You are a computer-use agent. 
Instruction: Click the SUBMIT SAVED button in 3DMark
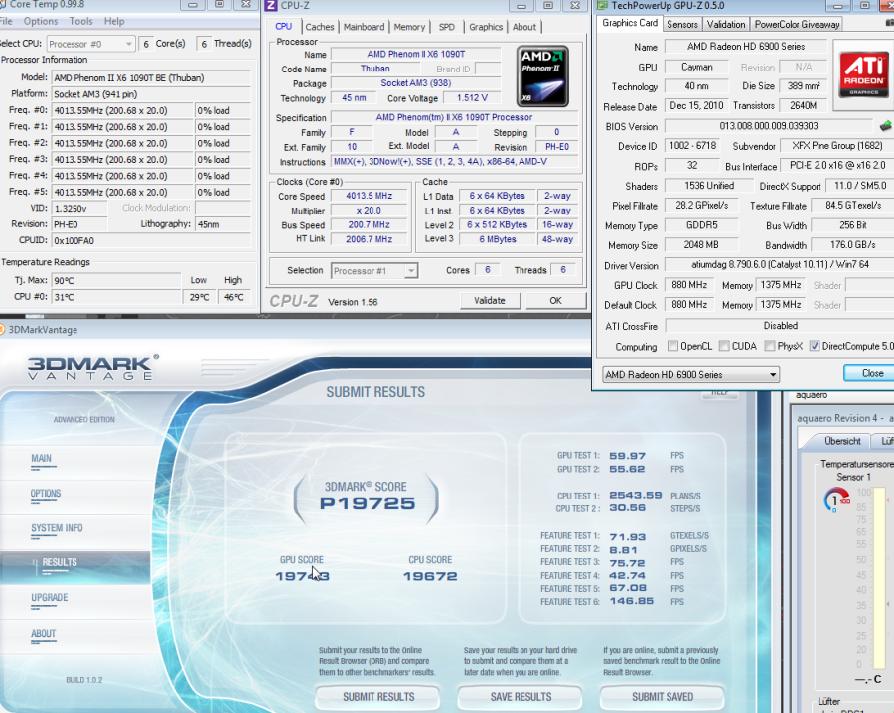pos(663,697)
